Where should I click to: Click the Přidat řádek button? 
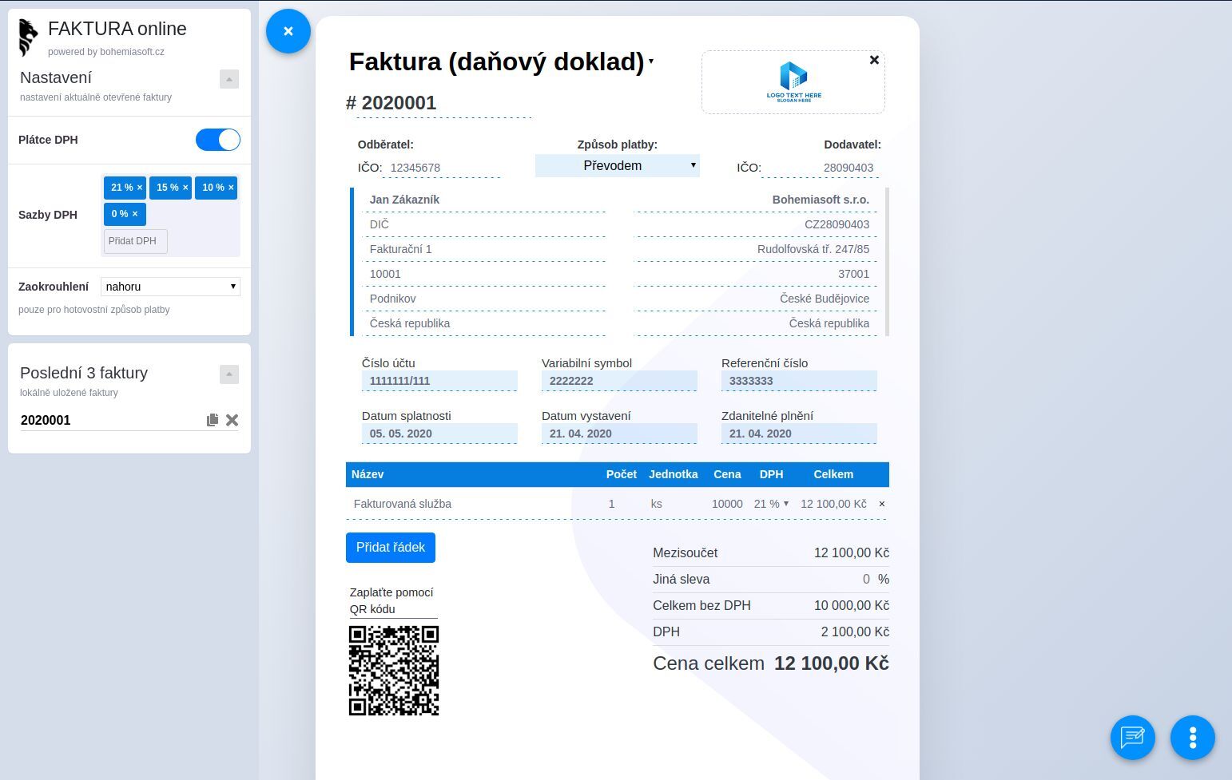391,548
